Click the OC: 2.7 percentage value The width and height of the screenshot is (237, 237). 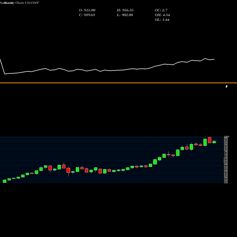tap(161, 10)
